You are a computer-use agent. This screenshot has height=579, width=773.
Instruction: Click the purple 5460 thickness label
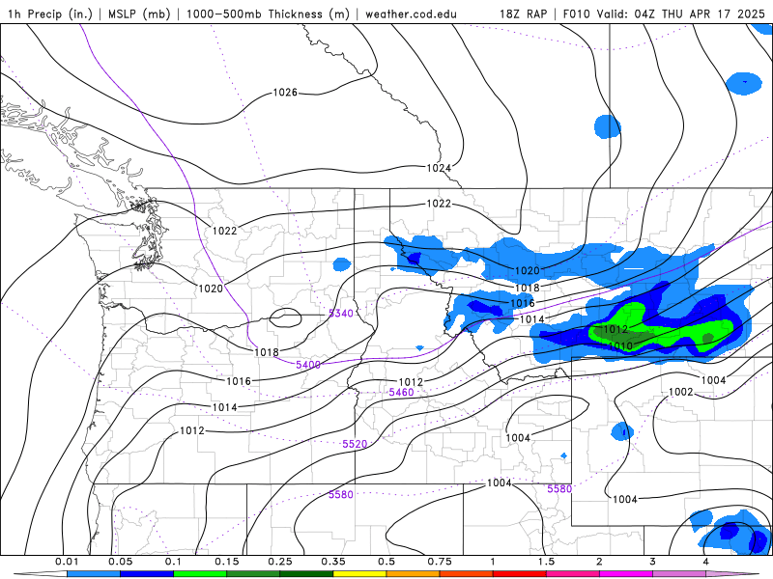pyautogui.click(x=401, y=392)
